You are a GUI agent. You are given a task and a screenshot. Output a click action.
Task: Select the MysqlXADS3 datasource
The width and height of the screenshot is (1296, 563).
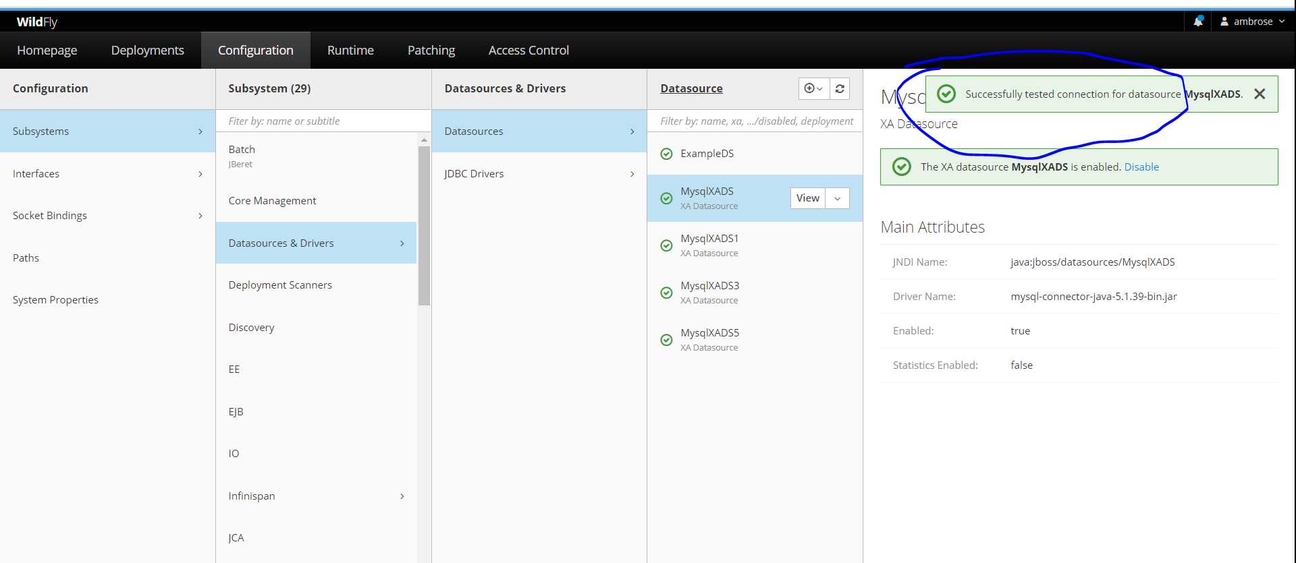[755, 293]
